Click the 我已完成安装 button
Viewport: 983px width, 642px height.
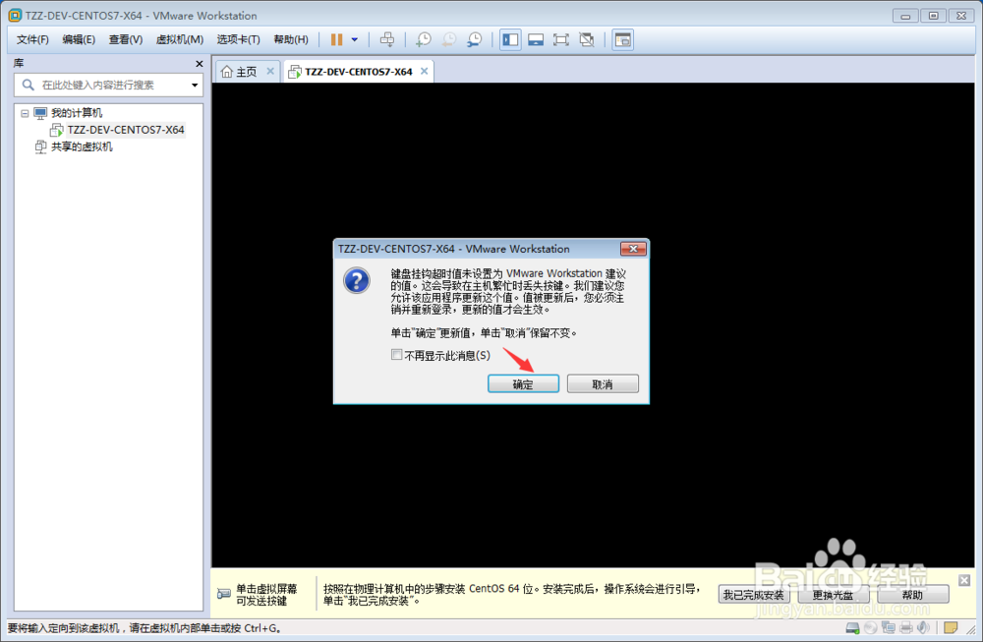click(753, 595)
